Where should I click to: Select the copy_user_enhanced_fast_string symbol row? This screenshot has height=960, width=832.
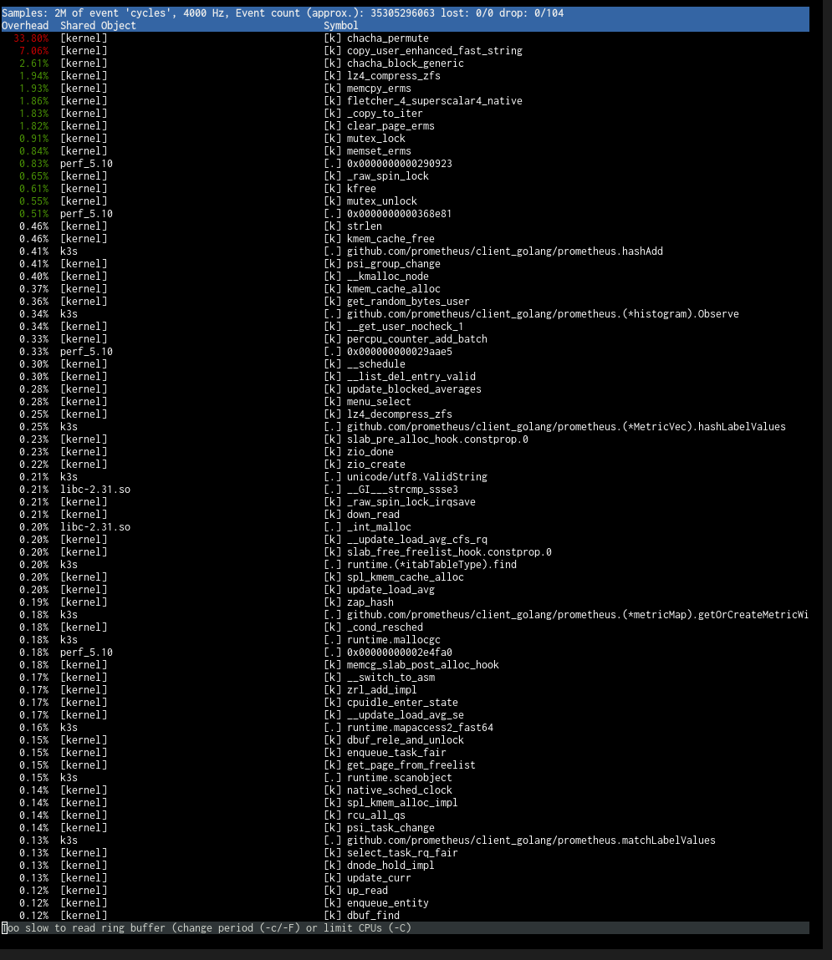click(405, 51)
